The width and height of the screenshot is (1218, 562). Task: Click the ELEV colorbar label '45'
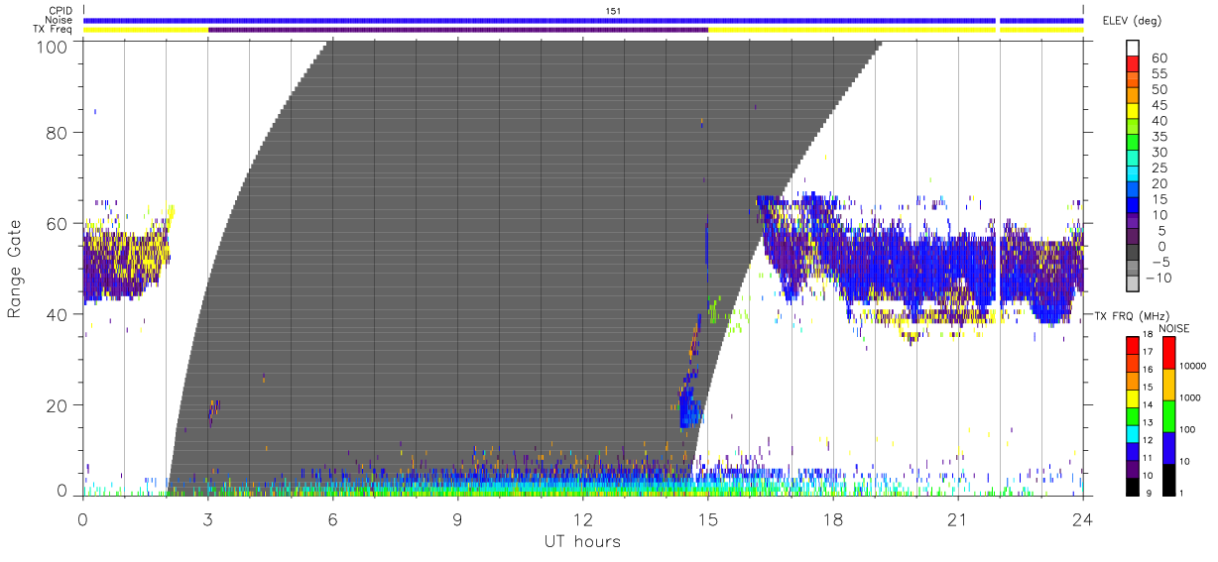click(x=1158, y=105)
